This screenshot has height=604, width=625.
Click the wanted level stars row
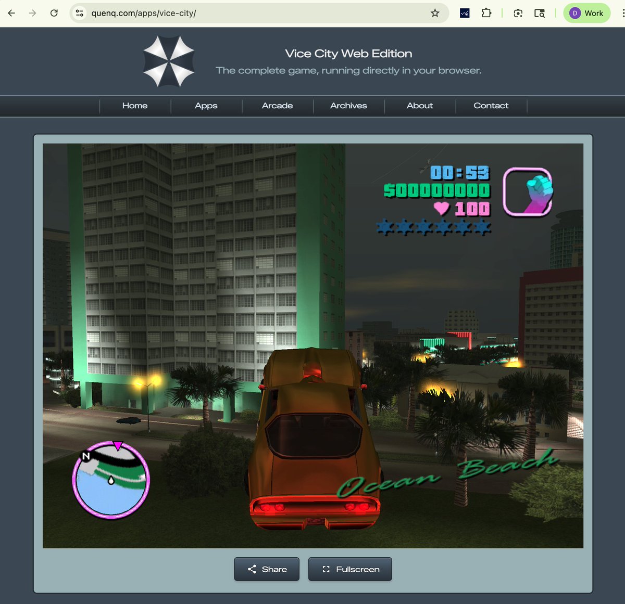(x=434, y=227)
